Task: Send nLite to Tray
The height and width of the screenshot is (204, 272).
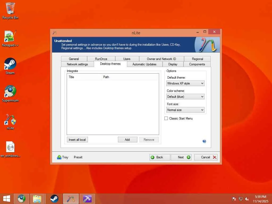Action: (63, 157)
